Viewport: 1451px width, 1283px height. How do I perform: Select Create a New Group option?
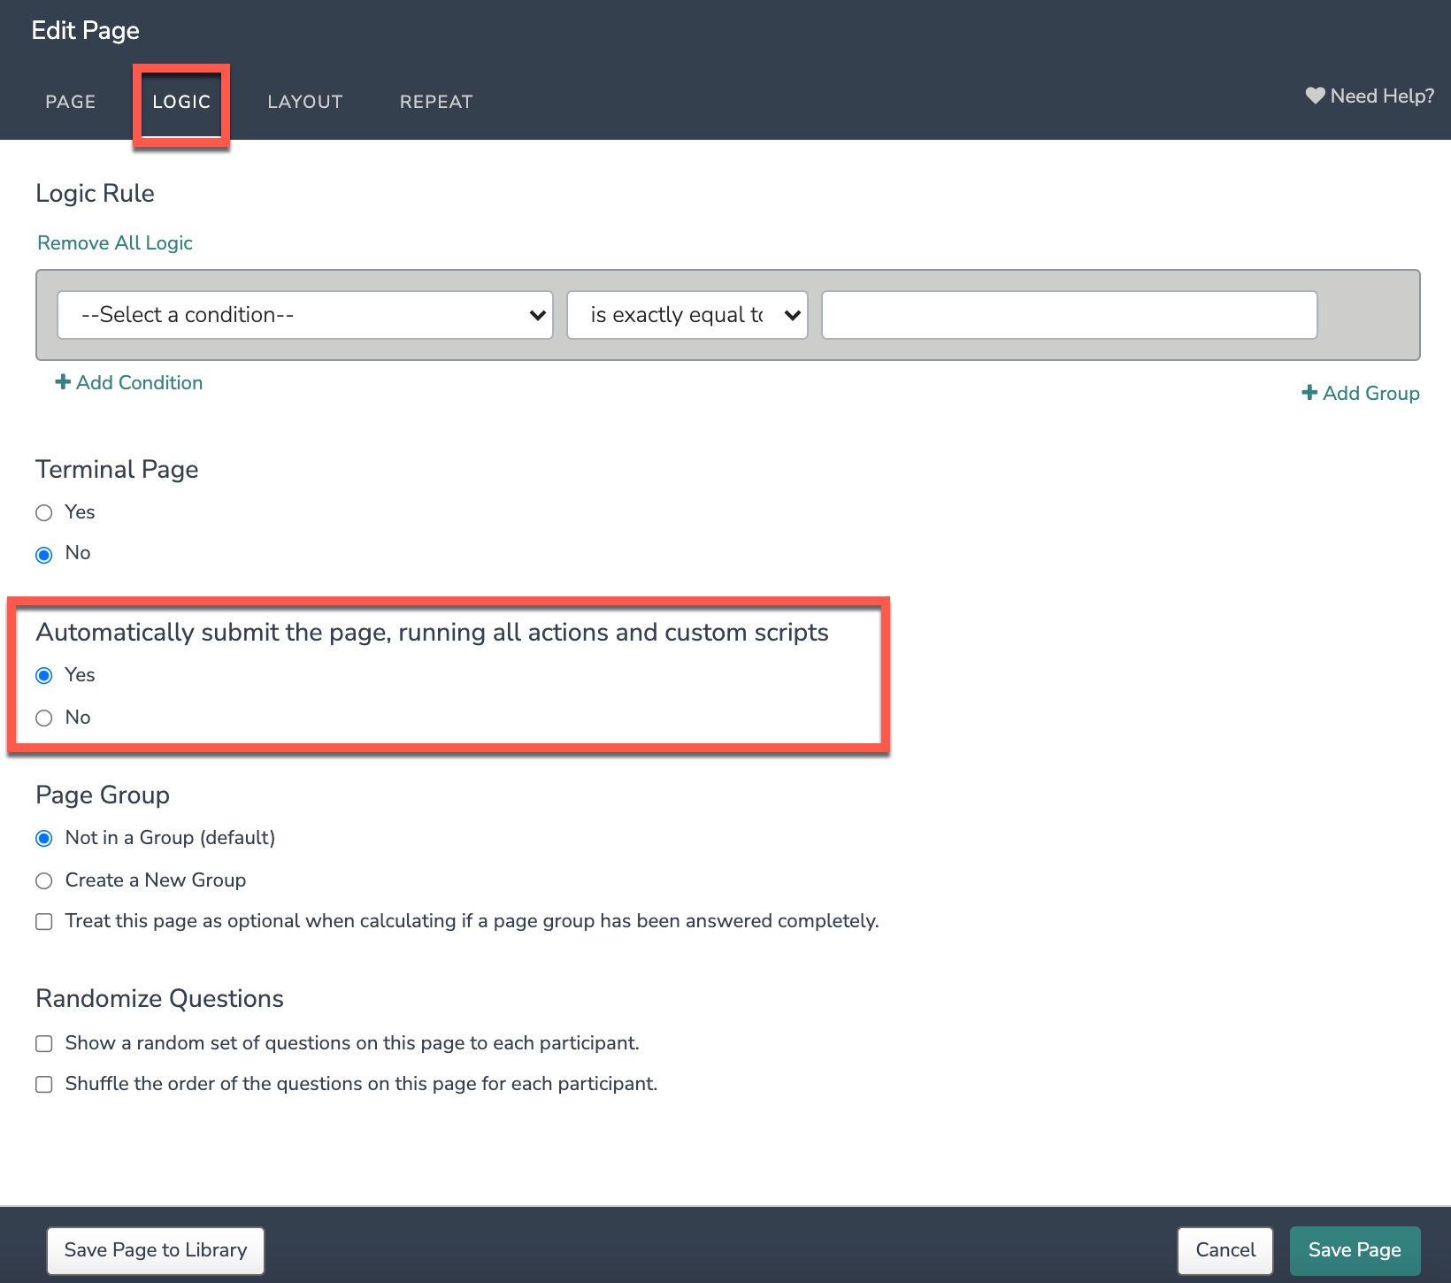tap(44, 880)
